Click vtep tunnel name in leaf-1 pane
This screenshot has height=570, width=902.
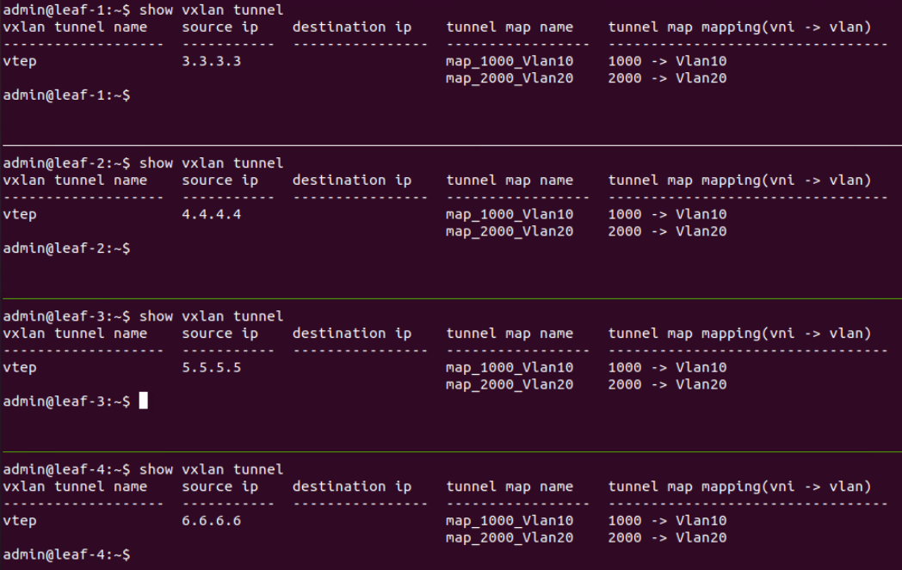click(20, 62)
